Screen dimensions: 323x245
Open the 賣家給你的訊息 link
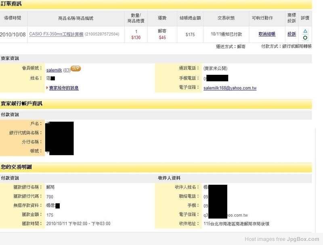pos(64,88)
